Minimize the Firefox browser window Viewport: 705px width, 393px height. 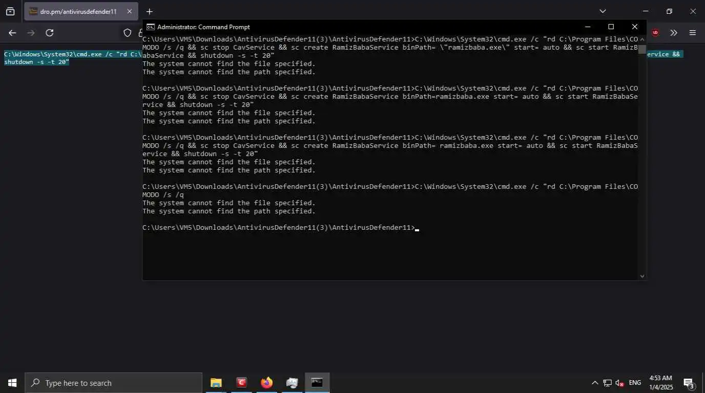click(646, 11)
